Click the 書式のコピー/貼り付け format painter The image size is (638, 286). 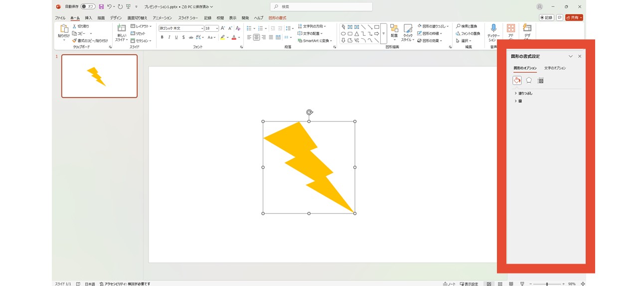click(x=90, y=41)
